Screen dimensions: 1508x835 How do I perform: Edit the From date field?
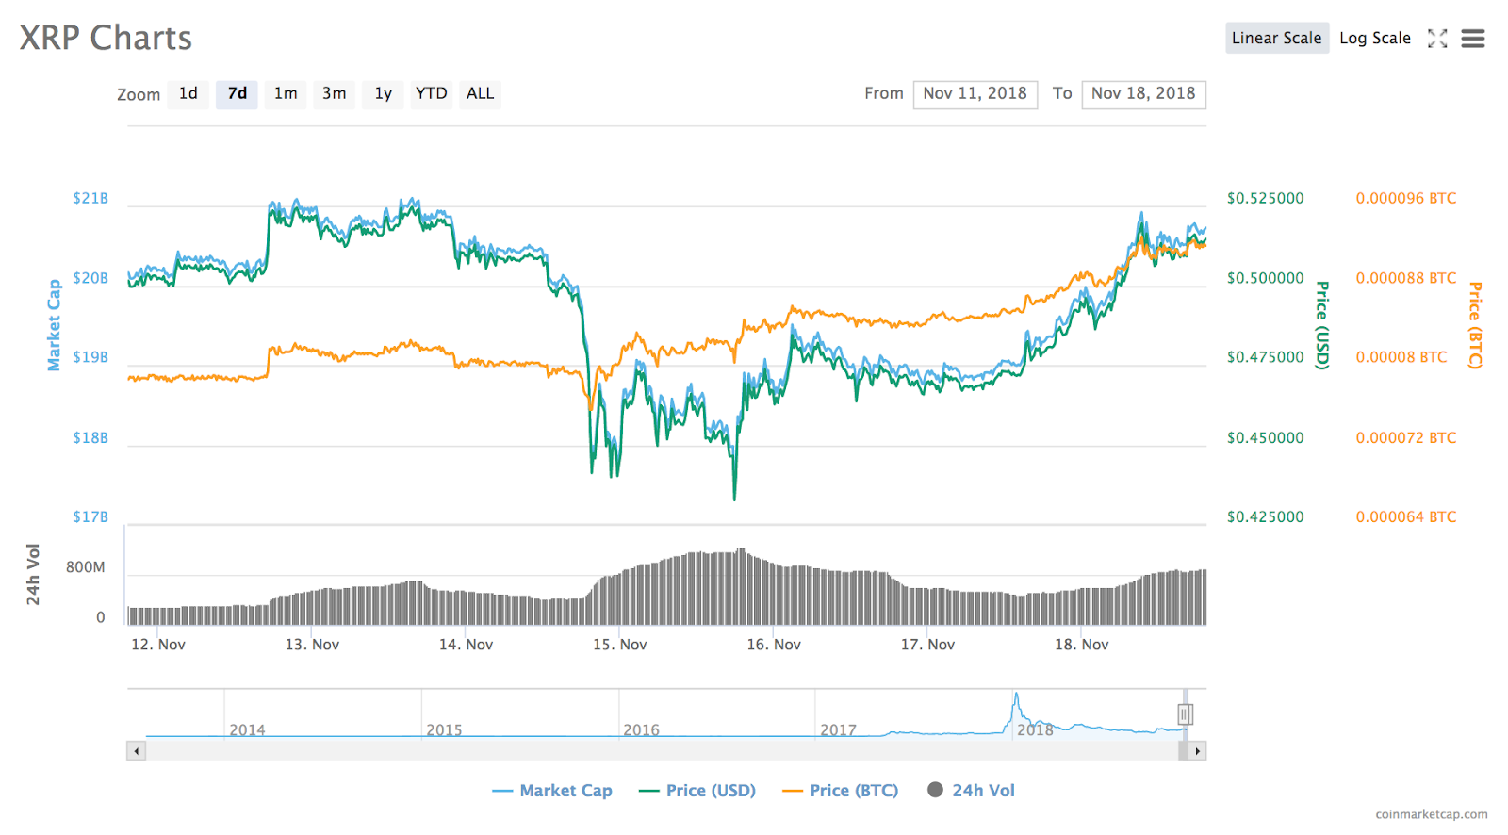point(975,94)
